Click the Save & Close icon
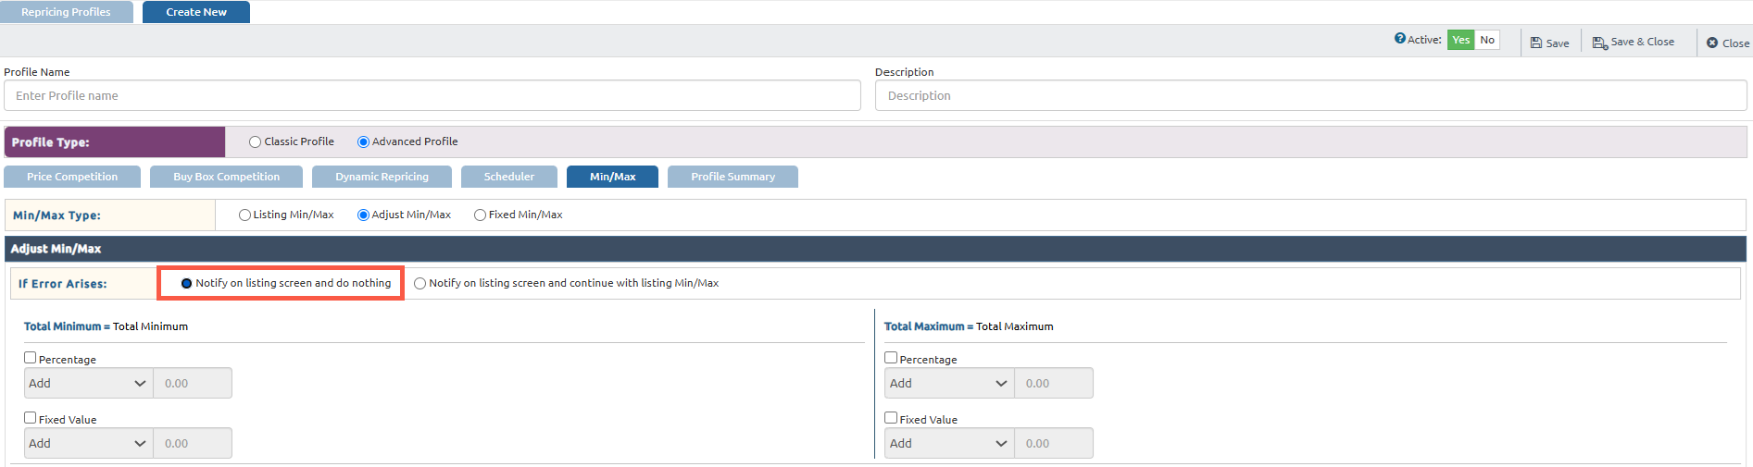 [1599, 43]
